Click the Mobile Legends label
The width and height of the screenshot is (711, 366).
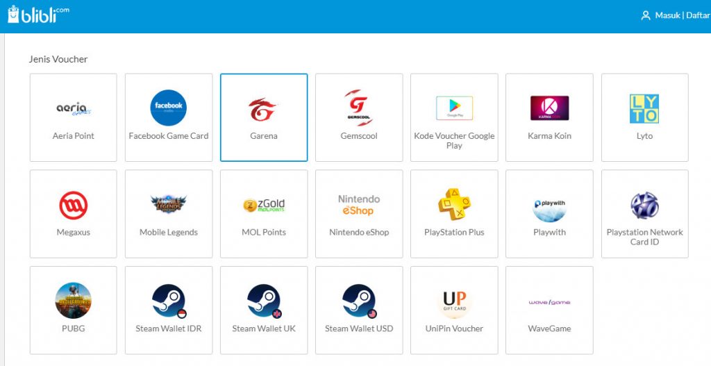point(169,232)
